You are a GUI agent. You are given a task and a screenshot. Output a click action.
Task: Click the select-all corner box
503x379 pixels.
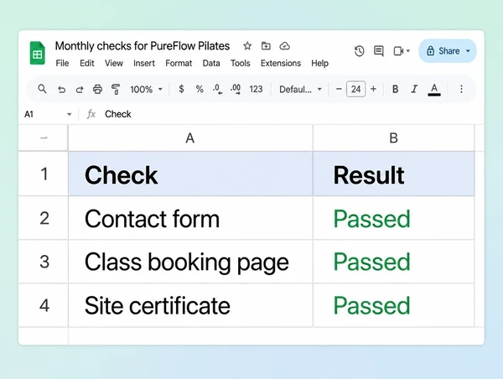[44, 138]
